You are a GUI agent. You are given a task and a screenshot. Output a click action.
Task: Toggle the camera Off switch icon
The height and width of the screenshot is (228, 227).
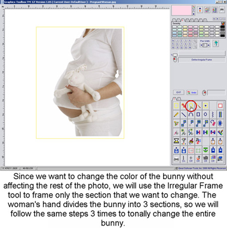tap(205, 159)
